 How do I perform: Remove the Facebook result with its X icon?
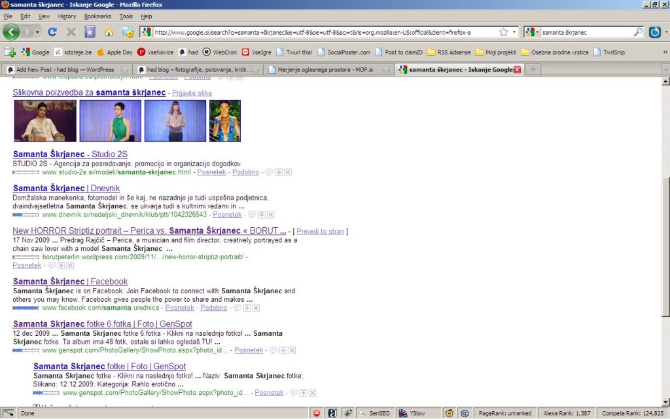[x=256, y=308]
